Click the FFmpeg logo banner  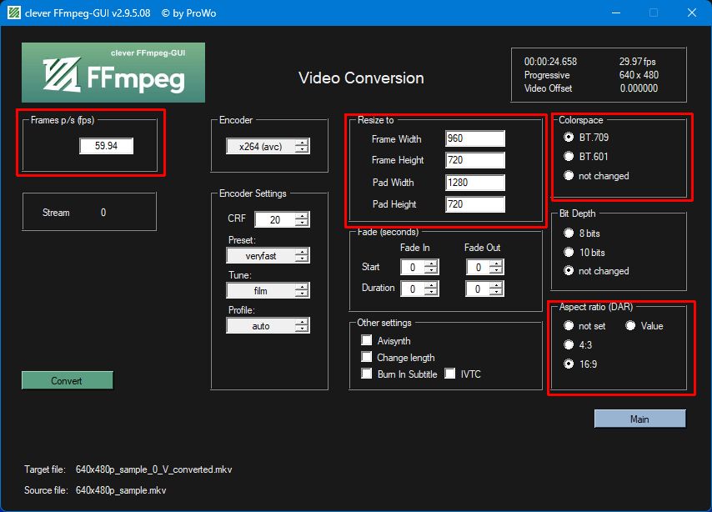(x=113, y=73)
